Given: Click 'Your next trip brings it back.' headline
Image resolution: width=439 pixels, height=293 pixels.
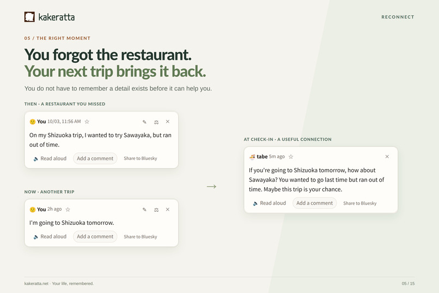Looking at the screenshot, I should [115, 71].
